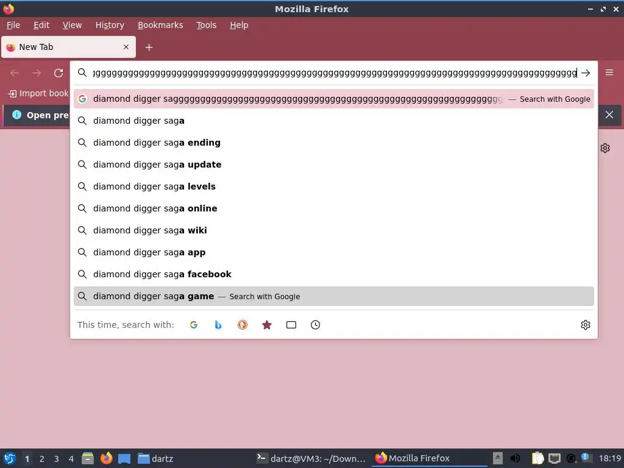Screen dimensions: 624x468
Task: Go forward one page
Action: [37, 73]
